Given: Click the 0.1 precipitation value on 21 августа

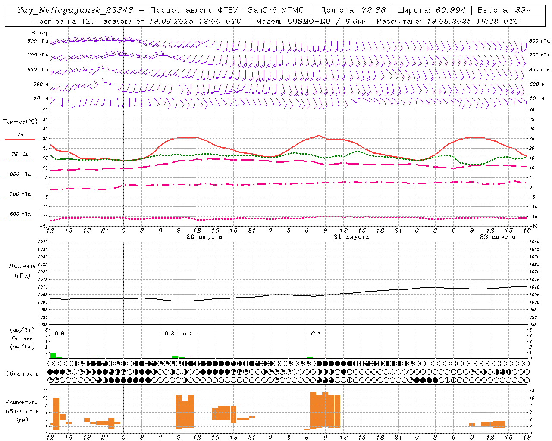Looking at the screenshot, I should [316, 334].
